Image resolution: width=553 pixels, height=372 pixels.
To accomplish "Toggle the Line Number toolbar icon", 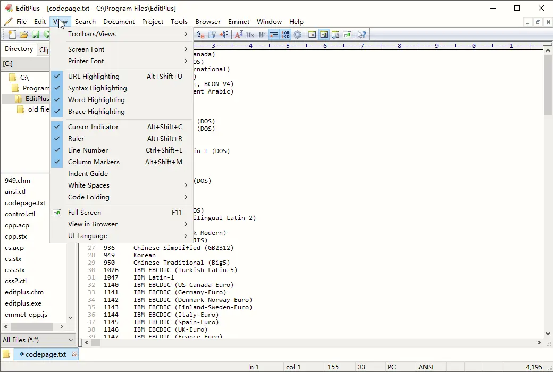I will click(286, 35).
